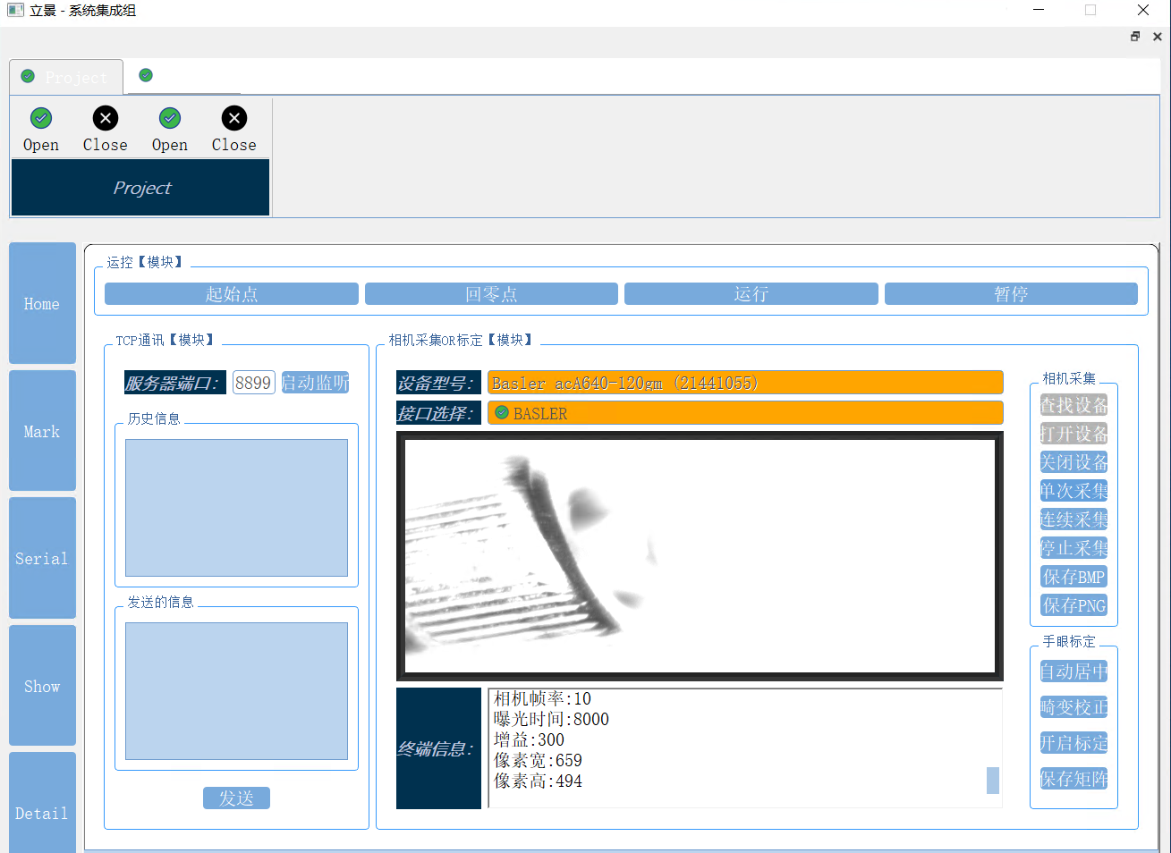Click the 相机帧率:10 line in terminal info
This screenshot has height=853, width=1171.
[542, 698]
